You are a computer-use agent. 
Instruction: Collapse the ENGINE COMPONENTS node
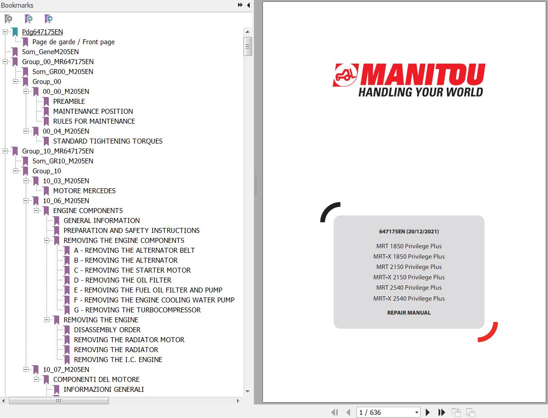[36, 210]
